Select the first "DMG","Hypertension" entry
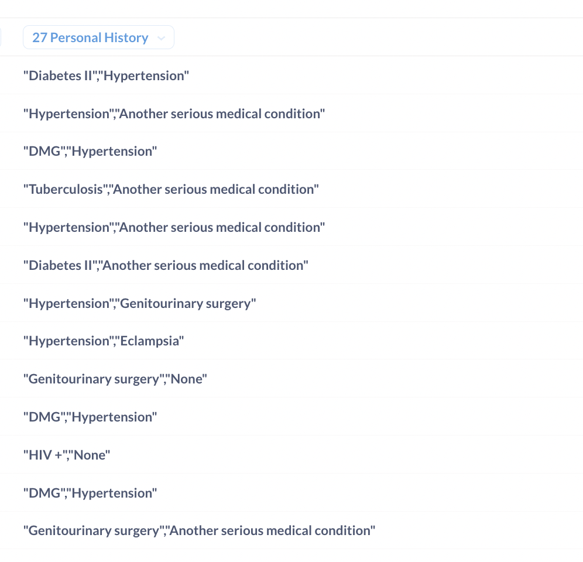 click(90, 152)
